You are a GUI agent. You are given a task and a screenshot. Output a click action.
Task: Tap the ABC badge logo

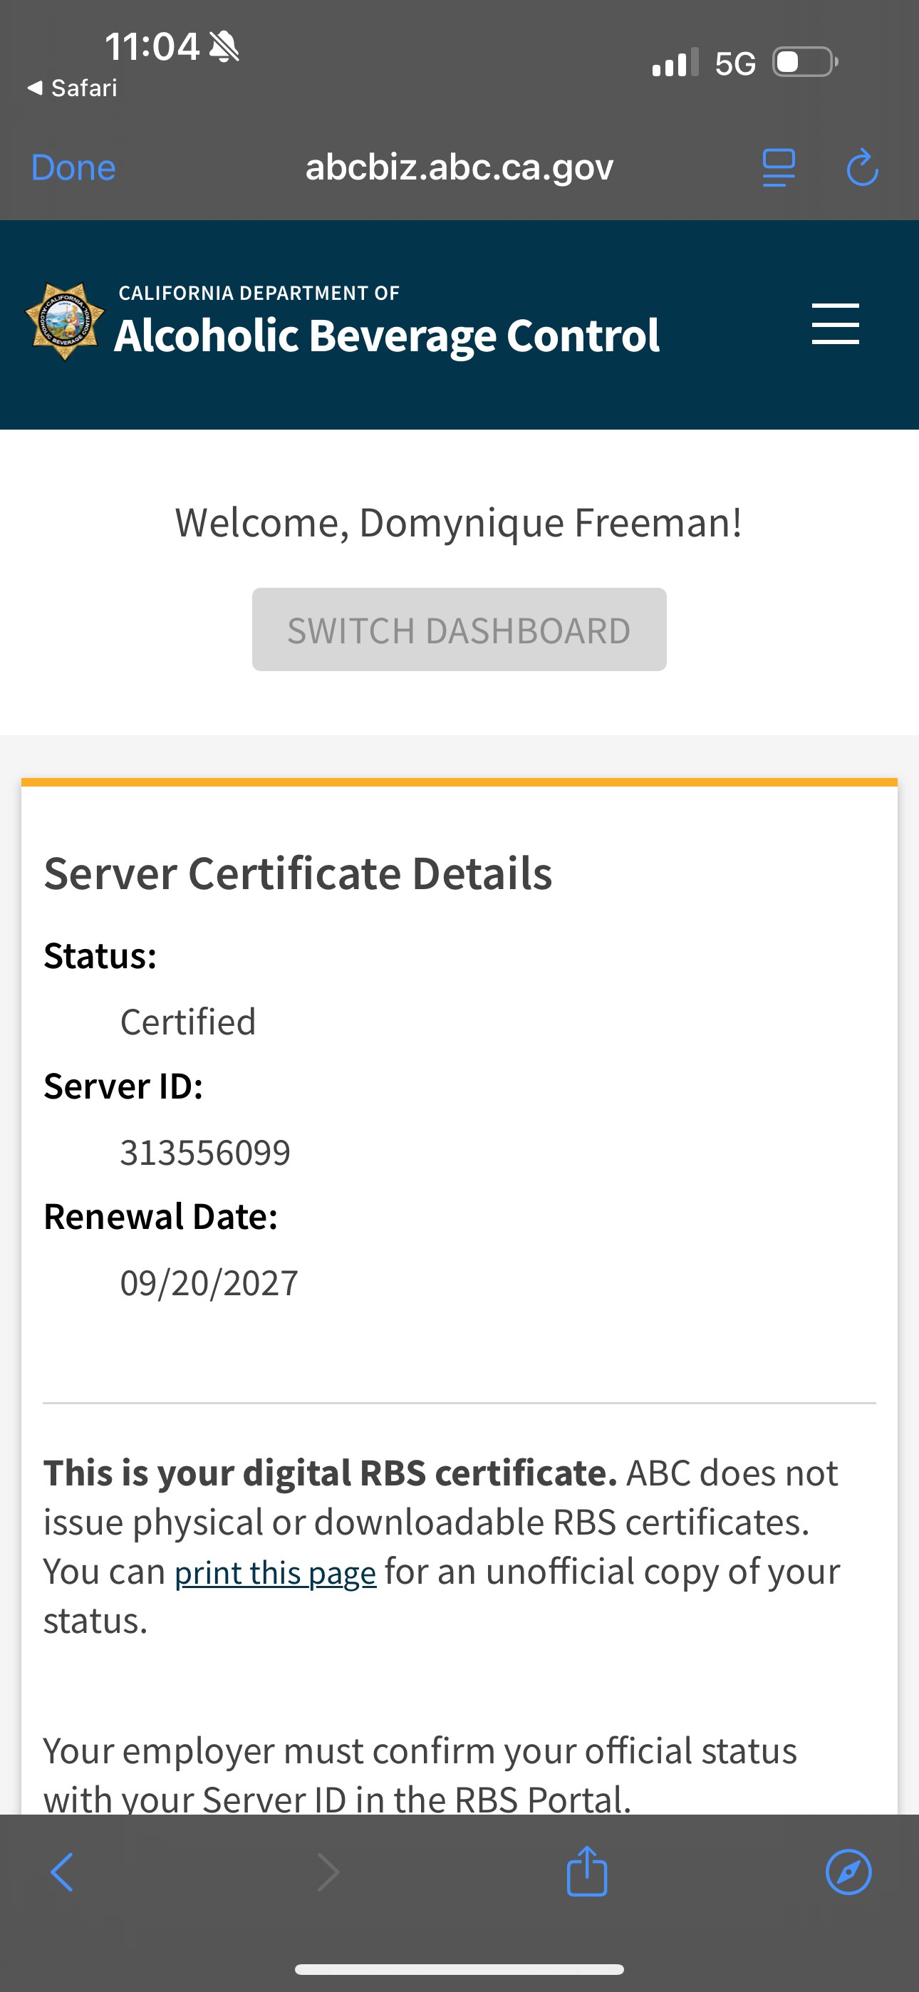pyautogui.click(x=65, y=322)
